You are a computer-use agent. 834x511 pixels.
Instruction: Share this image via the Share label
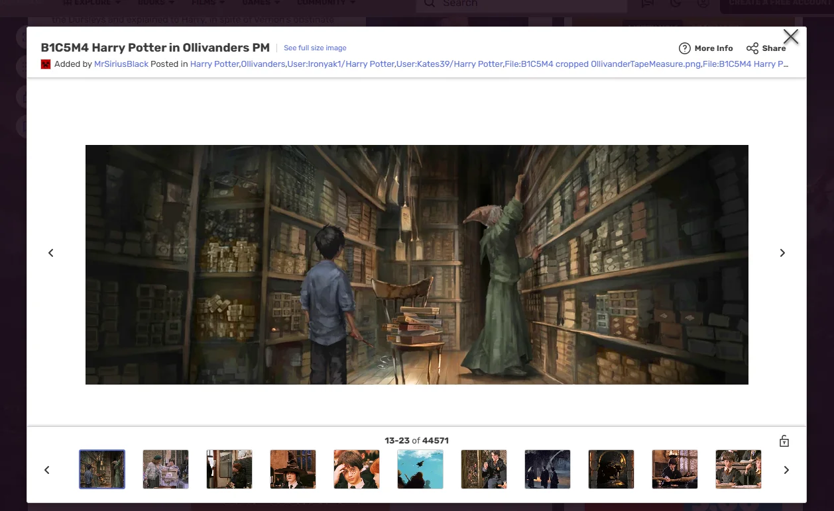[774, 48]
